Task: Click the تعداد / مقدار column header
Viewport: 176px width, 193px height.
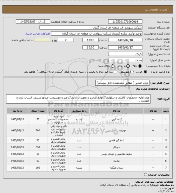Action: pos(38,111)
